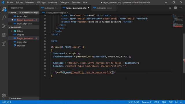Image resolution: width=185 pixels, height=104 pixels.
Task: Select forgot_password file in PASSWORD tree
Action: pos(24,38)
